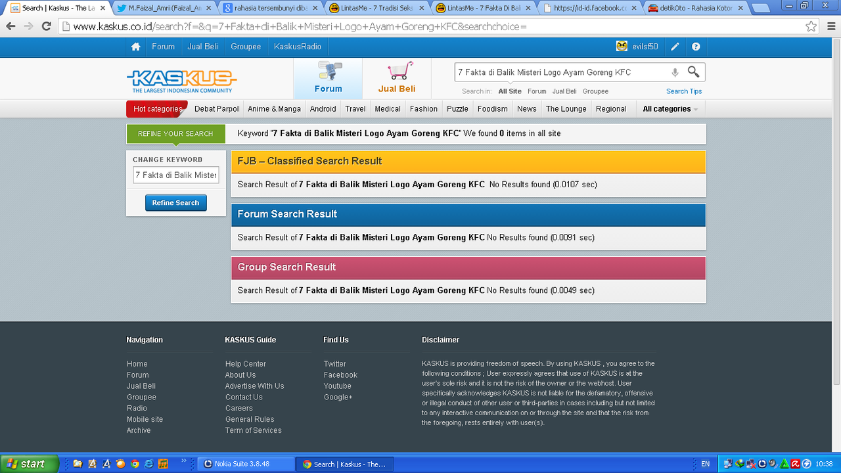Launch the folder icon in quick launch
The width and height of the screenshot is (841, 473).
click(78, 464)
